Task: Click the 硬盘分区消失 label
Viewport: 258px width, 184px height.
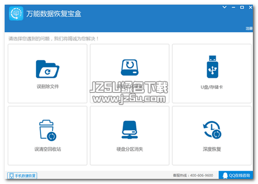Action: pos(129,149)
